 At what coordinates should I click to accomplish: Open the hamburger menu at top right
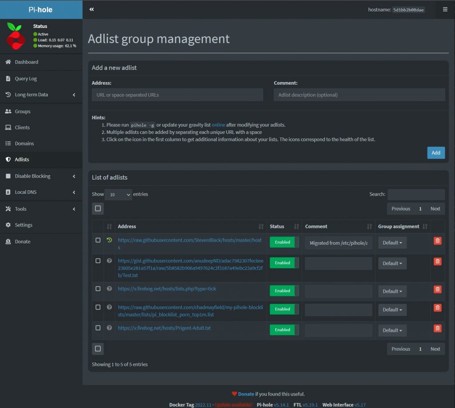(445, 9)
